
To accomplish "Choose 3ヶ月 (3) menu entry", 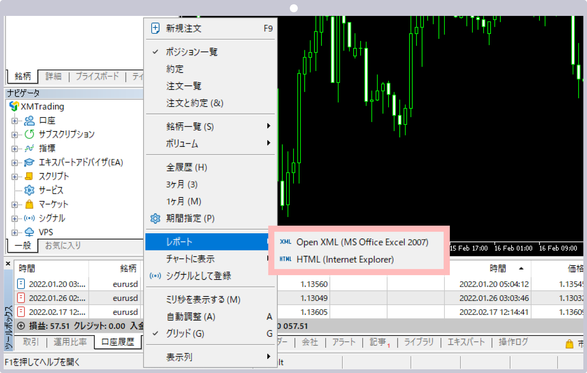I will [x=210, y=184].
